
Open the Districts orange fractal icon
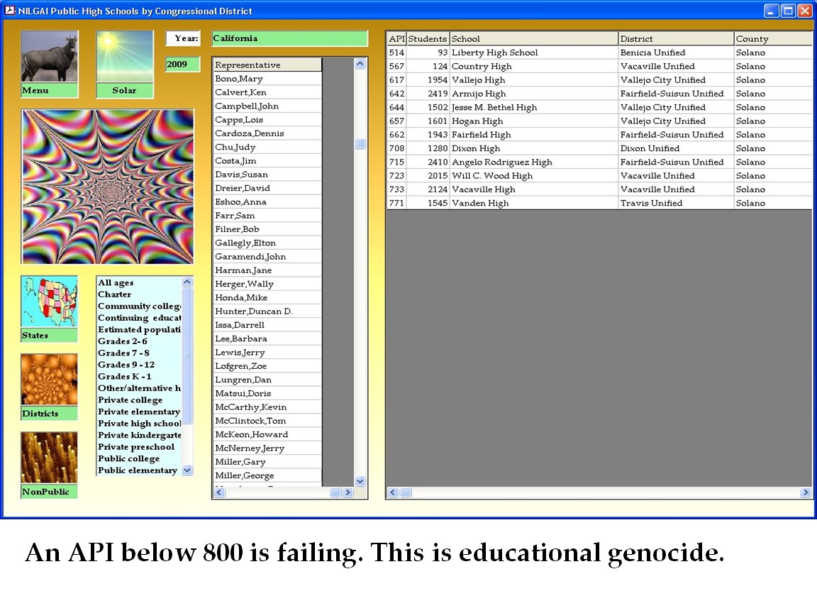click(49, 380)
